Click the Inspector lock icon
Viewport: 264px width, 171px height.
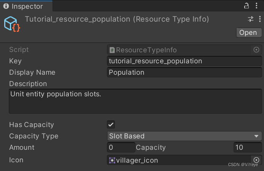pos(246,6)
